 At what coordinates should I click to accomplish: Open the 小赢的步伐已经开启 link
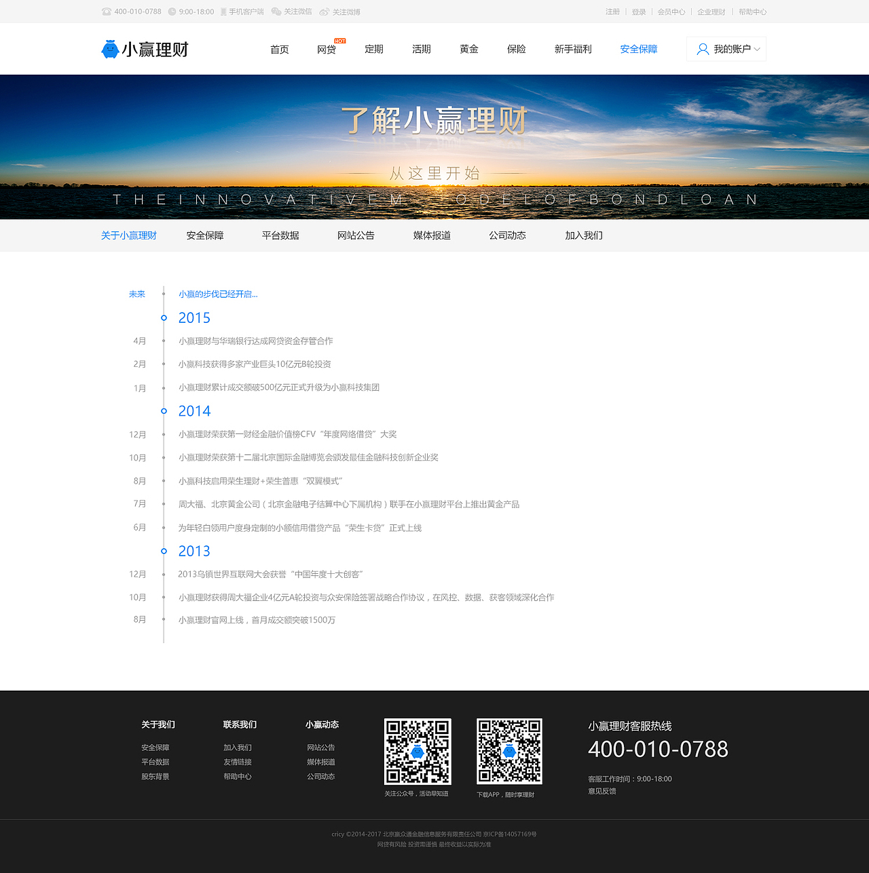[218, 294]
